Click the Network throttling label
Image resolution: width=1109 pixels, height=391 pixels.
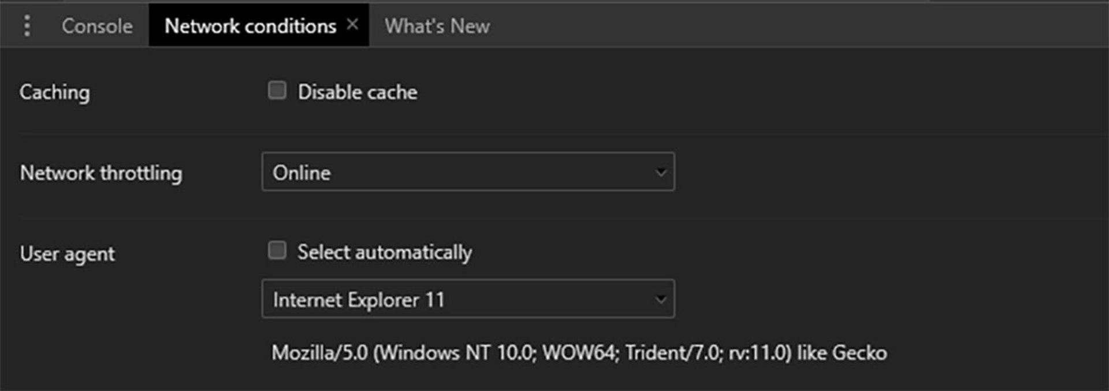(101, 172)
